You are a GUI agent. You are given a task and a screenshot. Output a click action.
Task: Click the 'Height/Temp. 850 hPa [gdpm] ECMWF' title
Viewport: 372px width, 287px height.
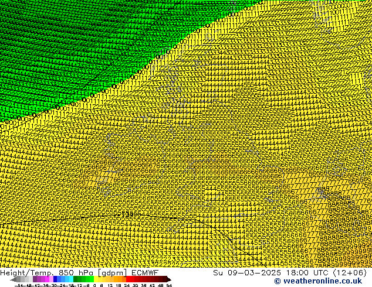[x=79, y=272]
